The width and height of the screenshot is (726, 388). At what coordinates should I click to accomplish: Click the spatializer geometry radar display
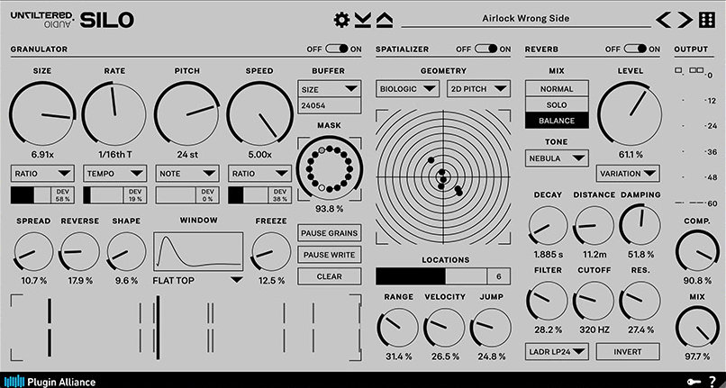tap(443, 176)
